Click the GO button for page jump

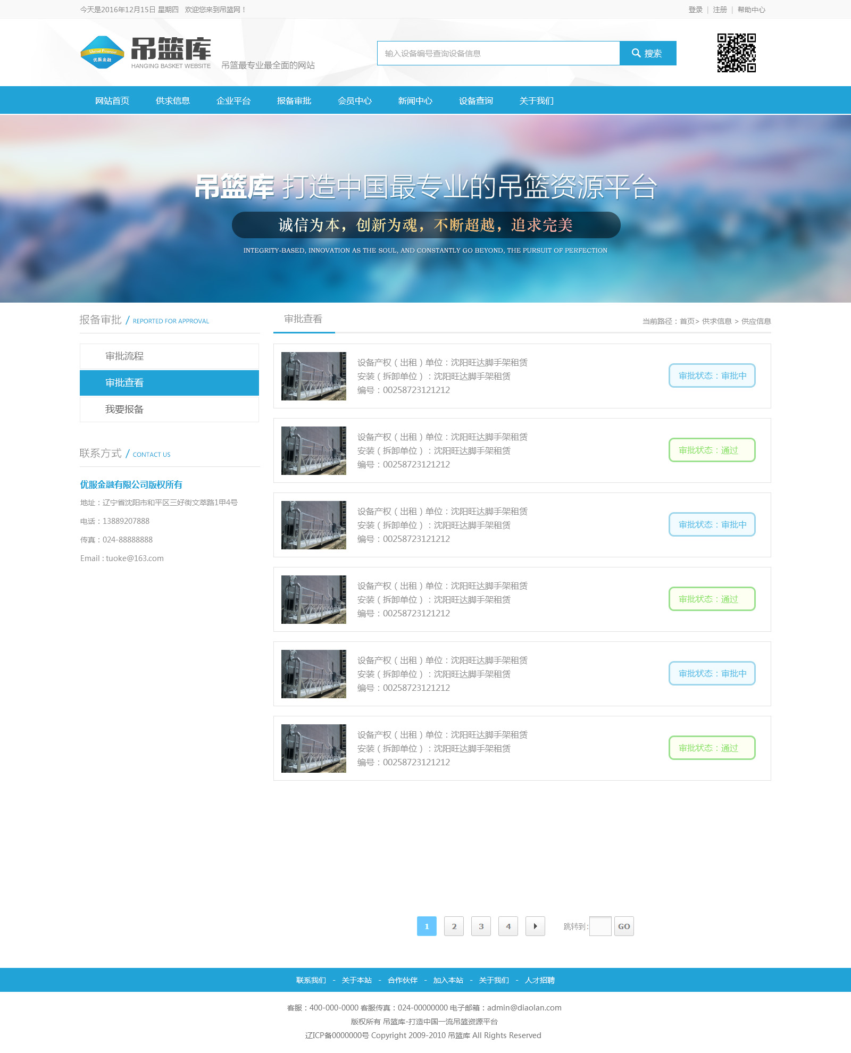coord(623,926)
